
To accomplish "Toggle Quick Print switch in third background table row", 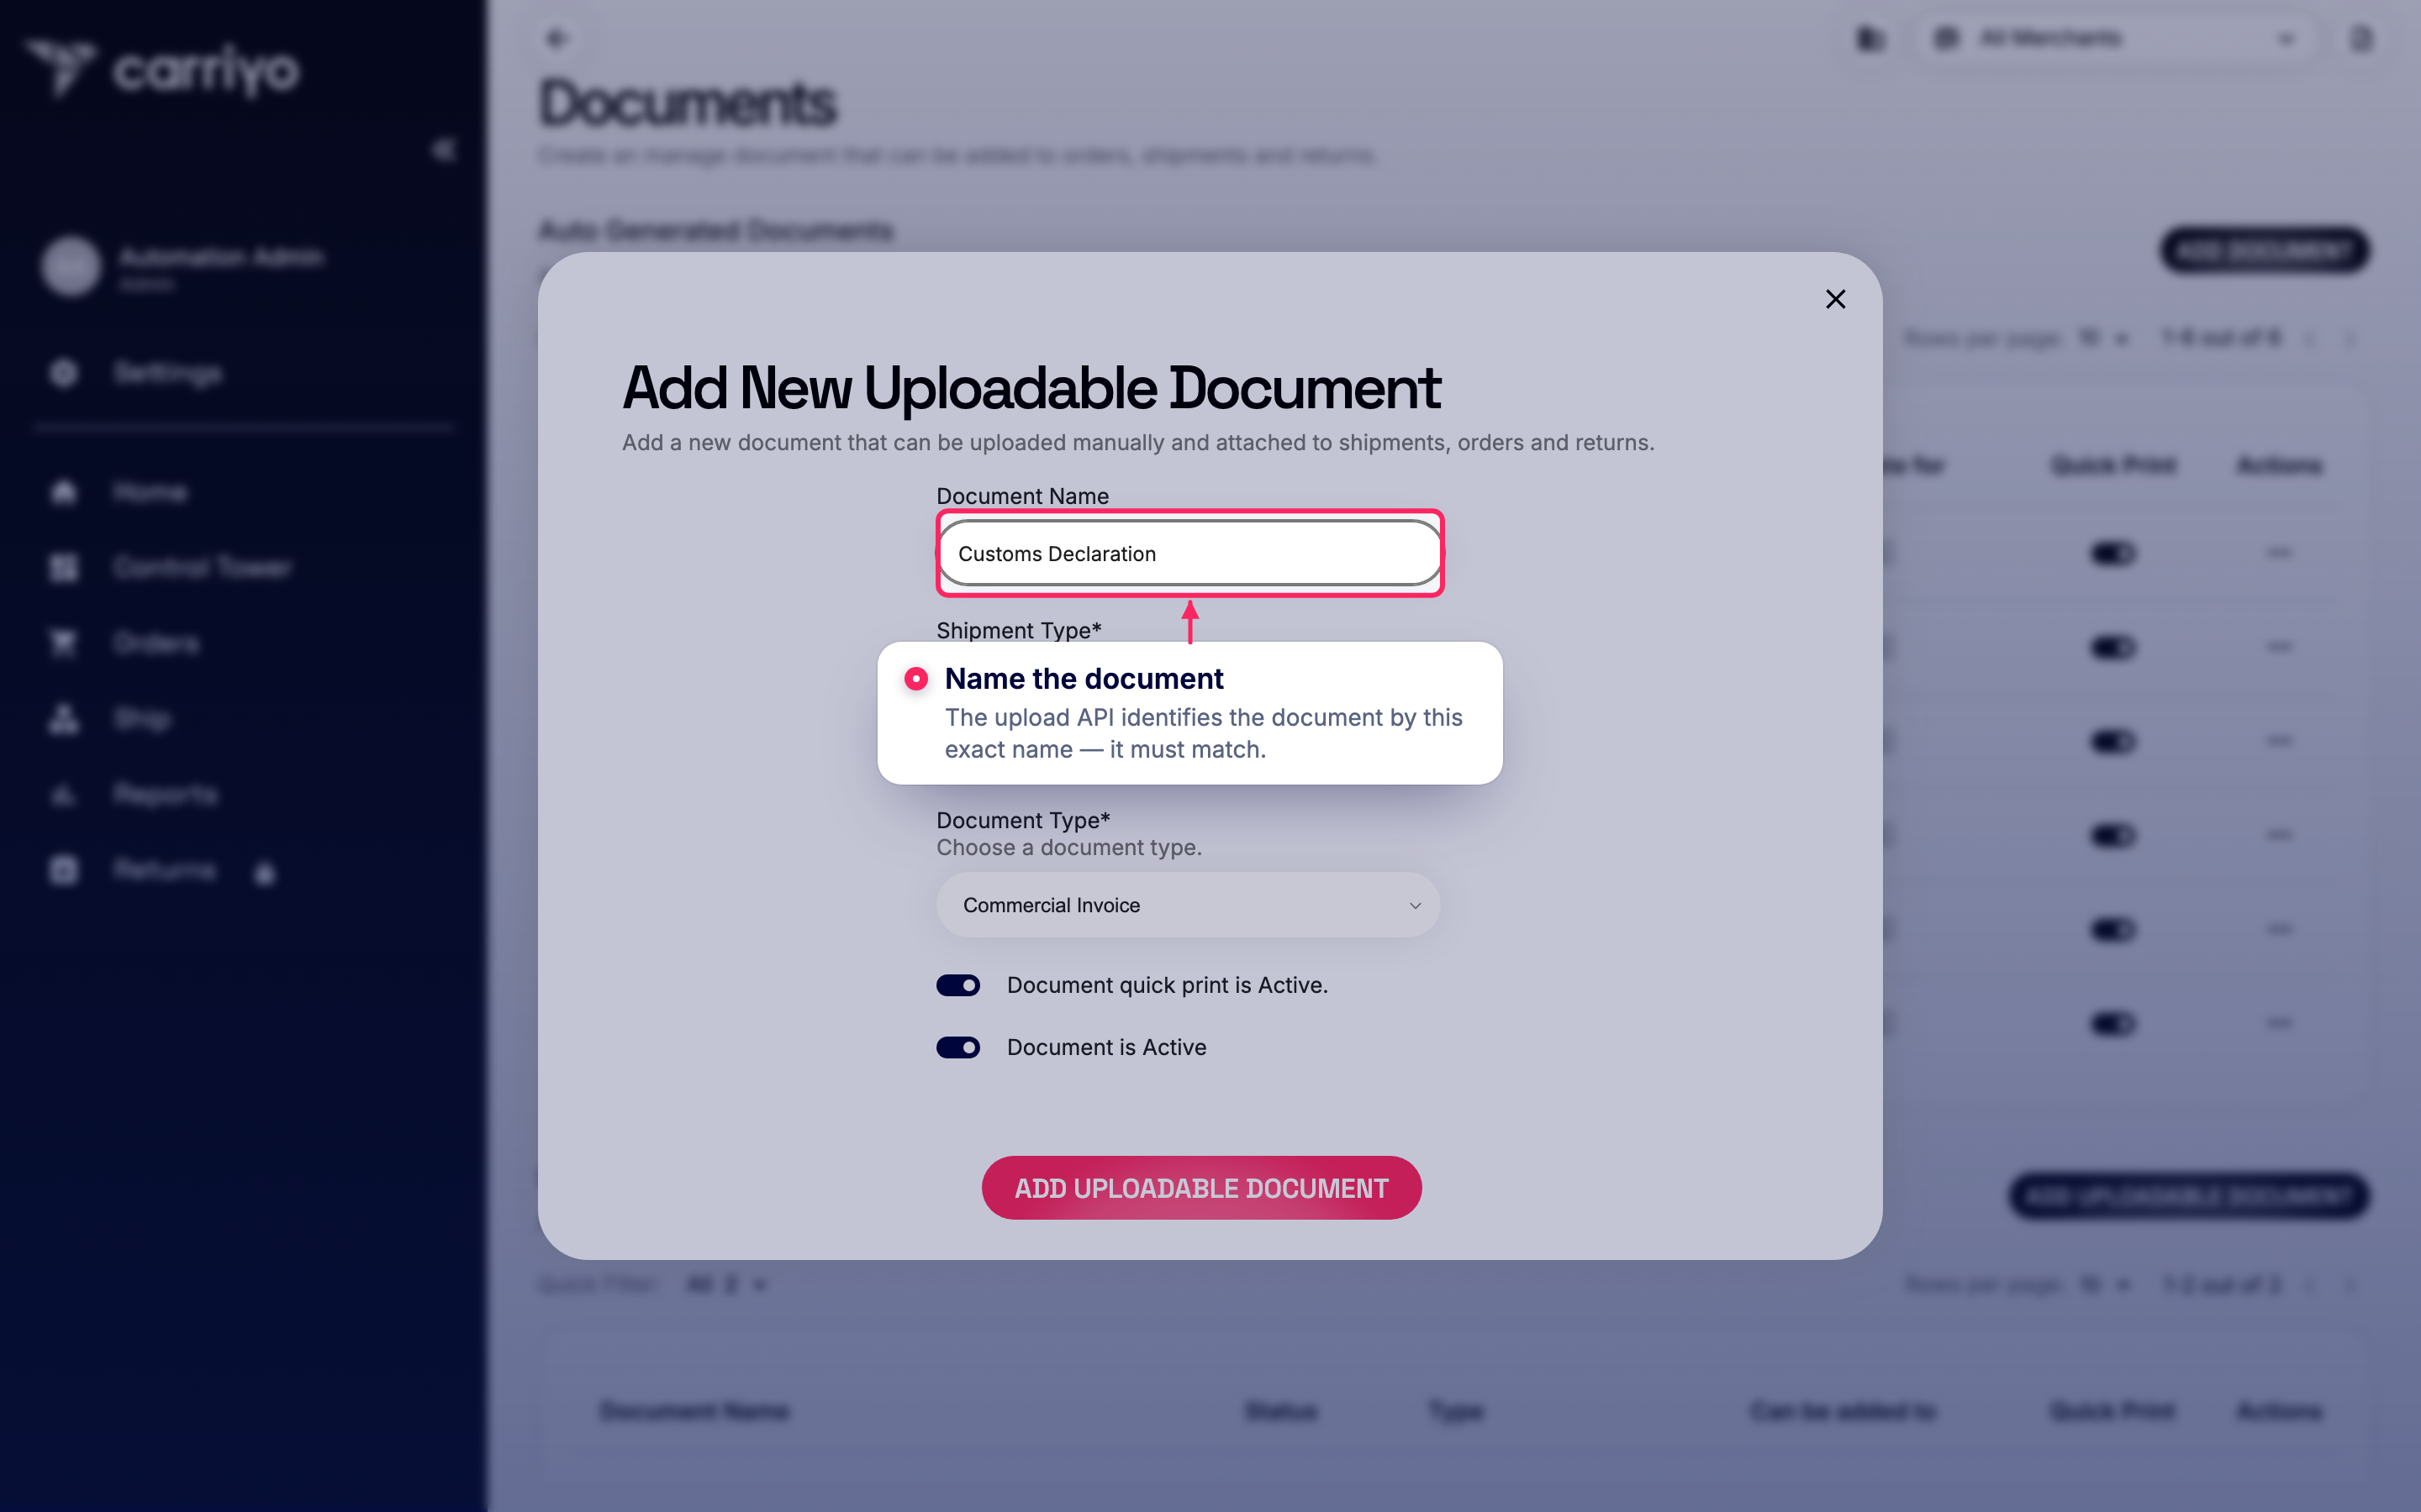I will click(x=2112, y=741).
